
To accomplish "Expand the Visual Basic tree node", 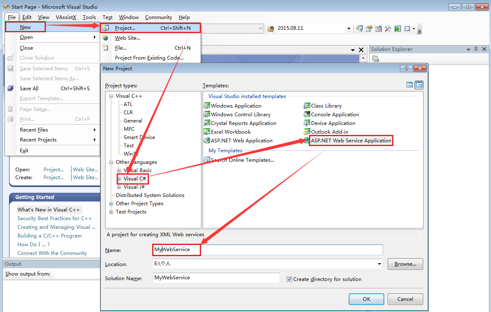I will pyautogui.click(x=119, y=170).
